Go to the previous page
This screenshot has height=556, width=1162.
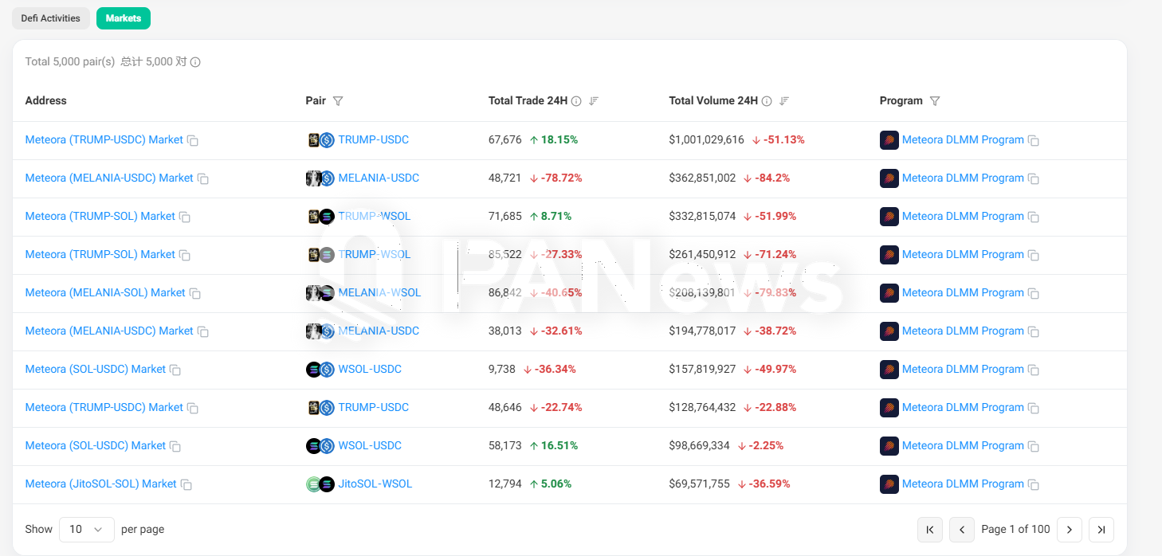pyautogui.click(x=962, y=530)
